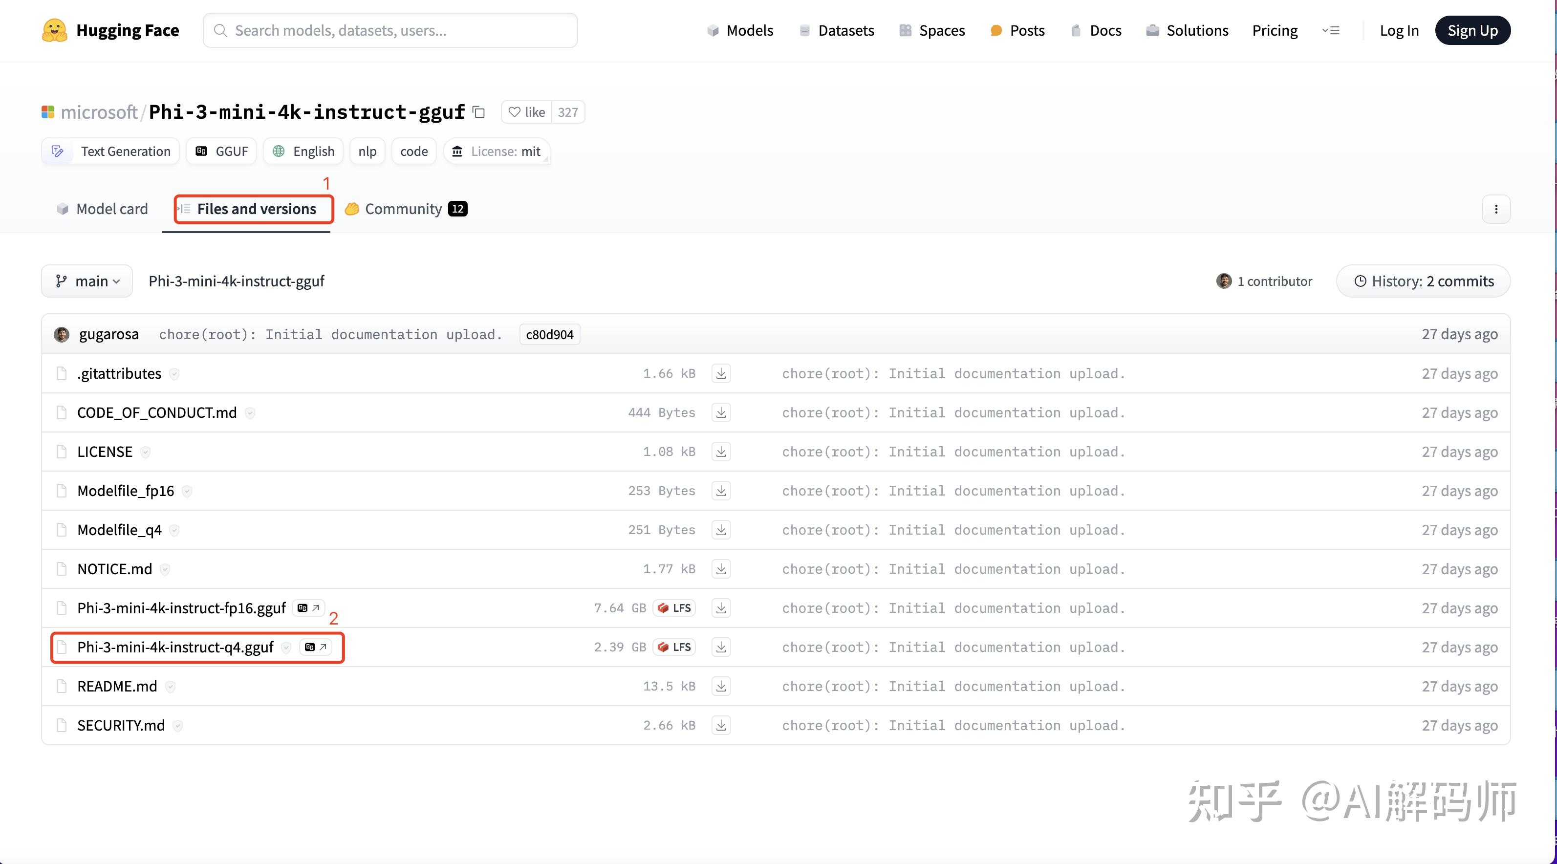1557x864 pixels.
Task: Open the three-dot options menu
Action: click(1496, 209)
